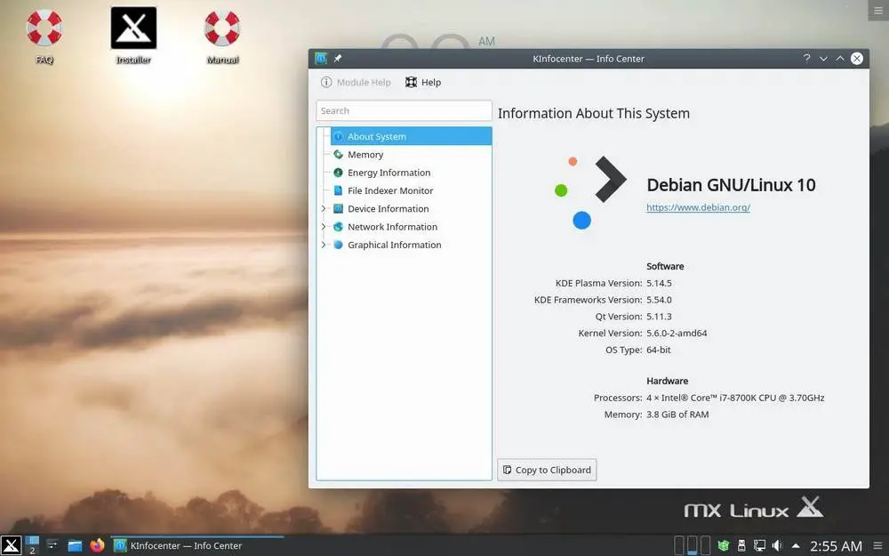Open the file manager from taskbar

pyautogui.click(x=75, y=546)
